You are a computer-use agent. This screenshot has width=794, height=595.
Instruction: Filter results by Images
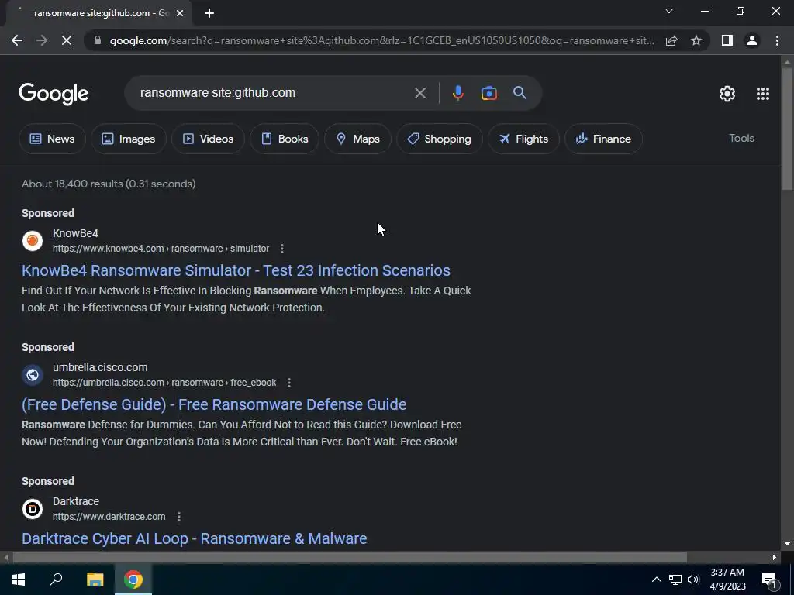(x=129, y=139)
